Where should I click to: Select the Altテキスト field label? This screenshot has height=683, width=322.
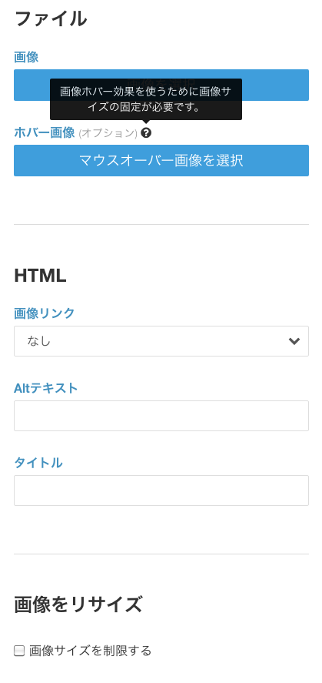pos(45,387)
